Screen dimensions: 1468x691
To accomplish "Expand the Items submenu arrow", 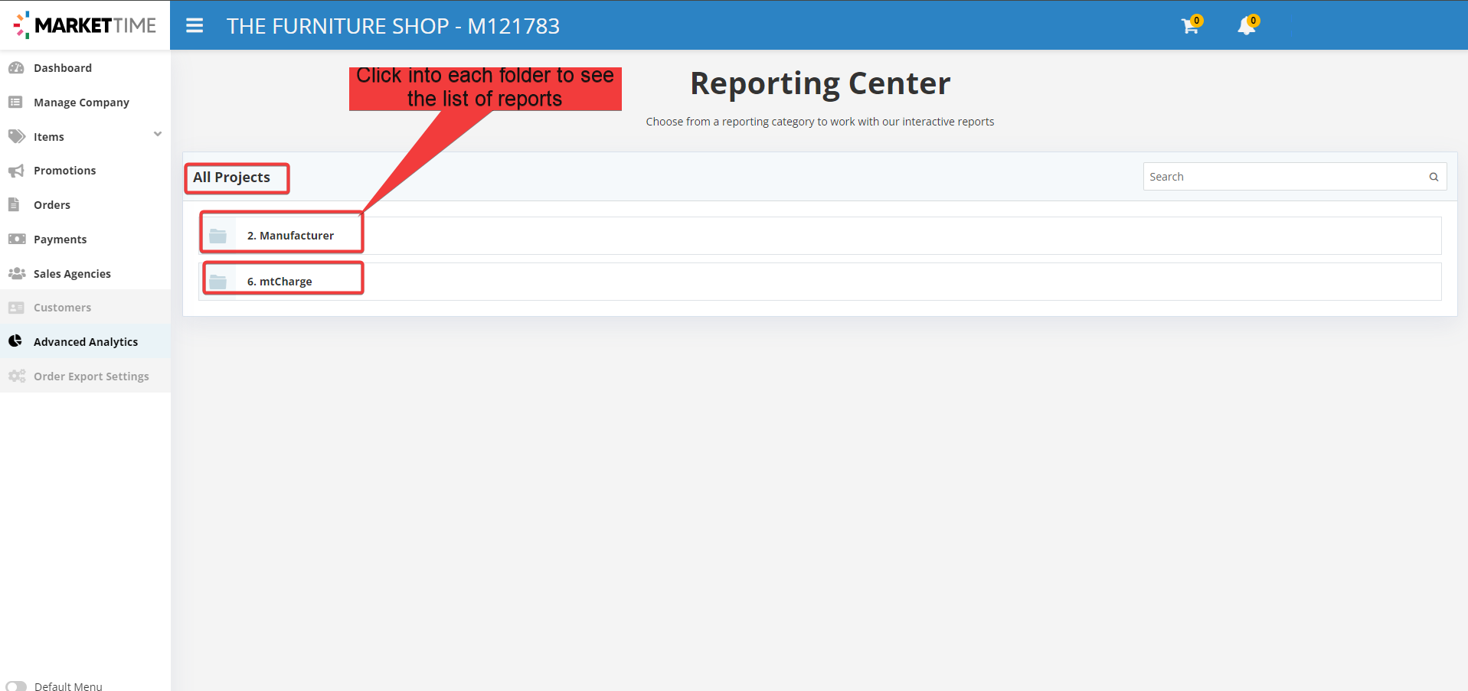I will tap(158, 135).
